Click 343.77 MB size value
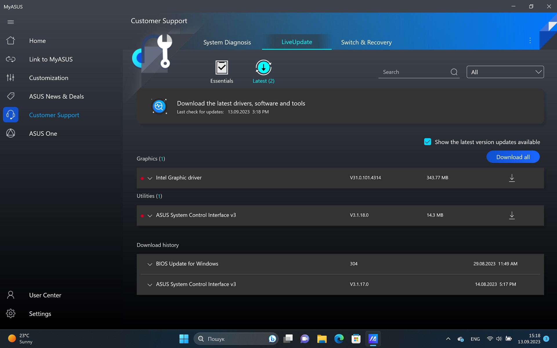 [437, 177]
